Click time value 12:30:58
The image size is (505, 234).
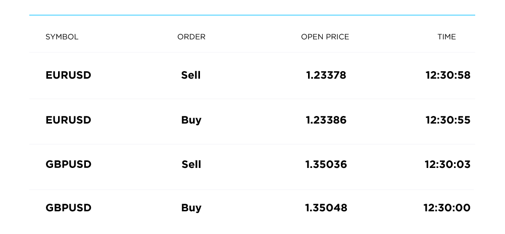[x=448, y=76]
